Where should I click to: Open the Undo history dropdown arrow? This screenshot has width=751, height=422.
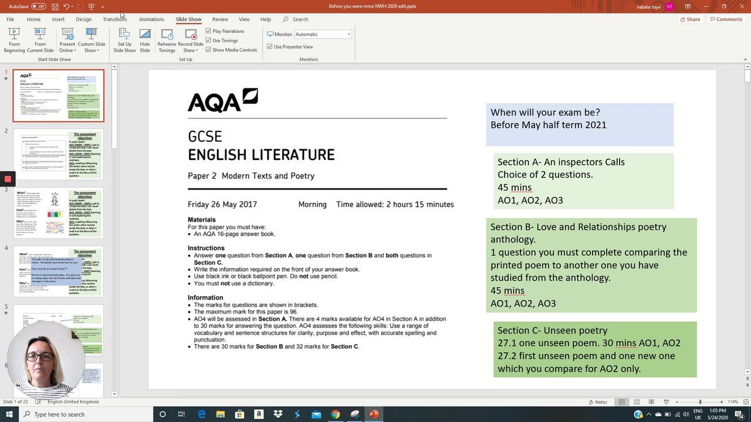pos(72,7)
